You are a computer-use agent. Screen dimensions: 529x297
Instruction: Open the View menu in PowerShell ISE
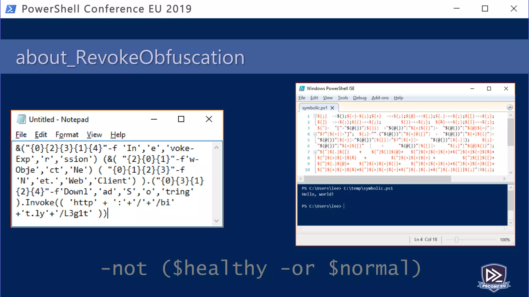coord(328,98)
